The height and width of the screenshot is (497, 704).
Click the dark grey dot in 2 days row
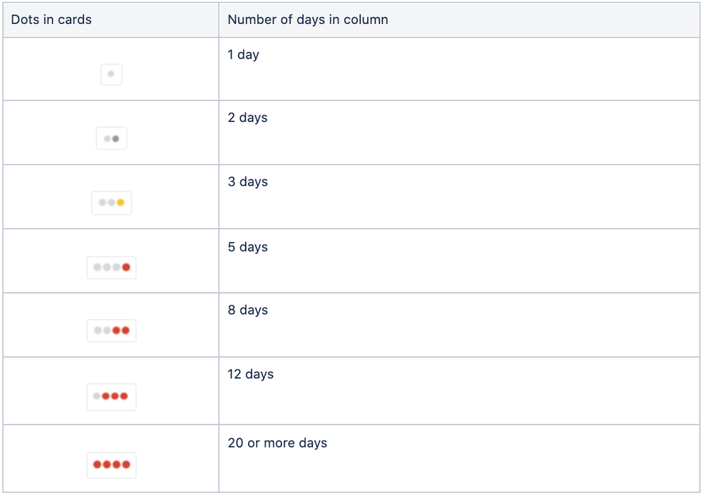116,139
